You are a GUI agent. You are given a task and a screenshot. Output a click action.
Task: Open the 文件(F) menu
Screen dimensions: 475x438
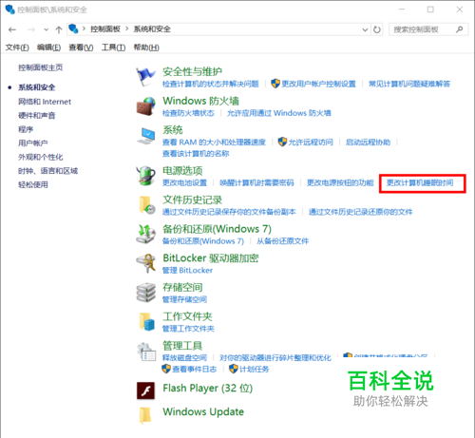(17, 48)
